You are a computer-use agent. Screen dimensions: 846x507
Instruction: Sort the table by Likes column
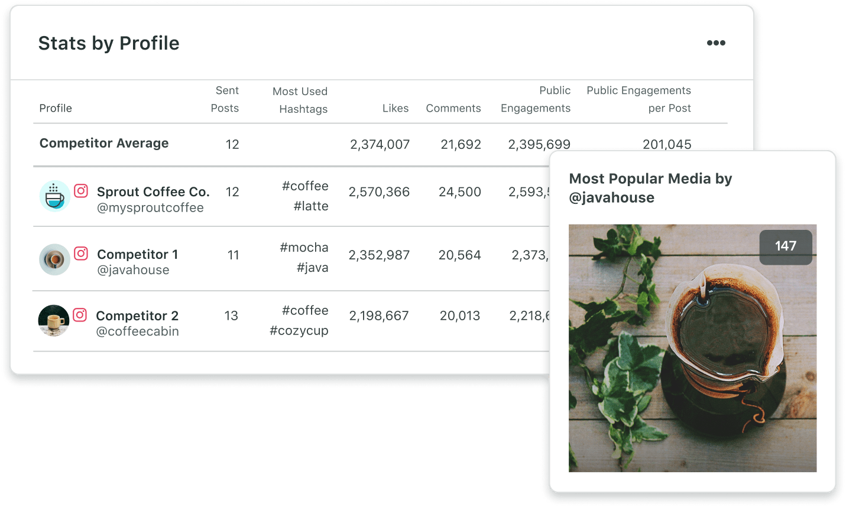click(x=396, y=108)
